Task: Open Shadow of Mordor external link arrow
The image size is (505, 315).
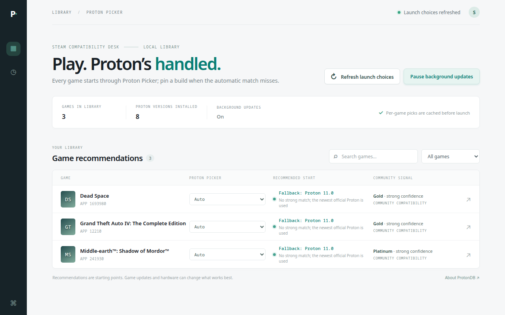Action: [468, 255]
